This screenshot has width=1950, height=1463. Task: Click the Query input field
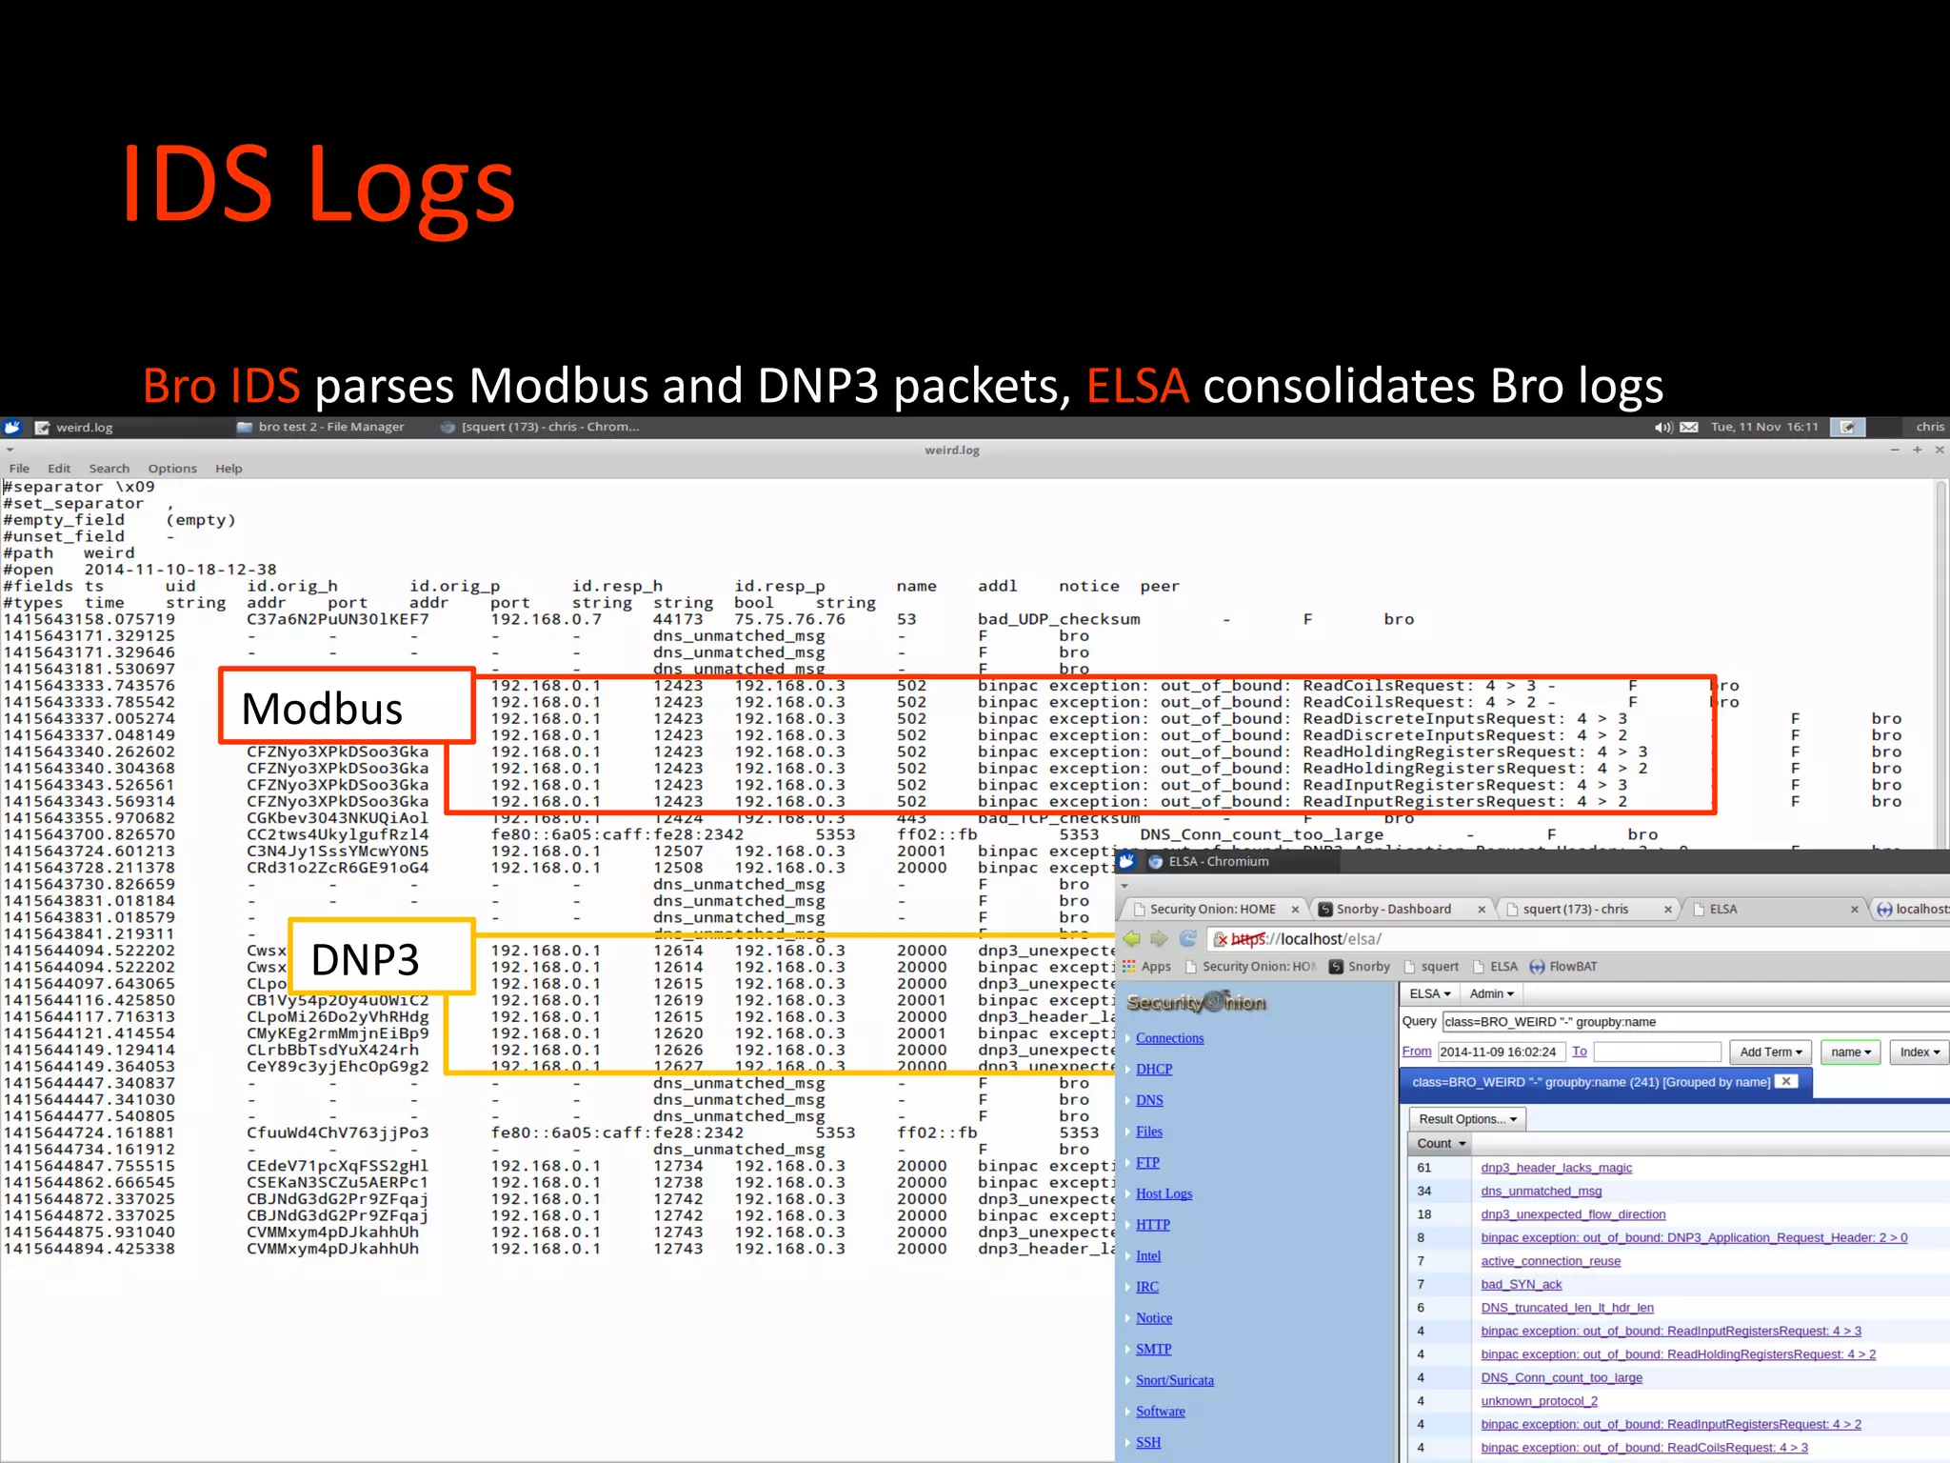[1695, 1022]
